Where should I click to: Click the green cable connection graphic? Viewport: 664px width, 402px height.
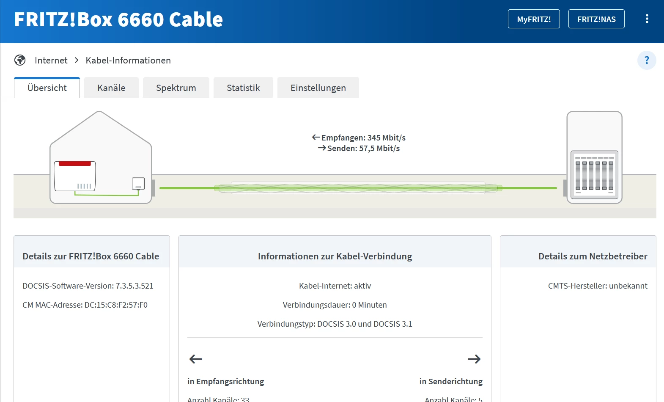coord(358,188)
